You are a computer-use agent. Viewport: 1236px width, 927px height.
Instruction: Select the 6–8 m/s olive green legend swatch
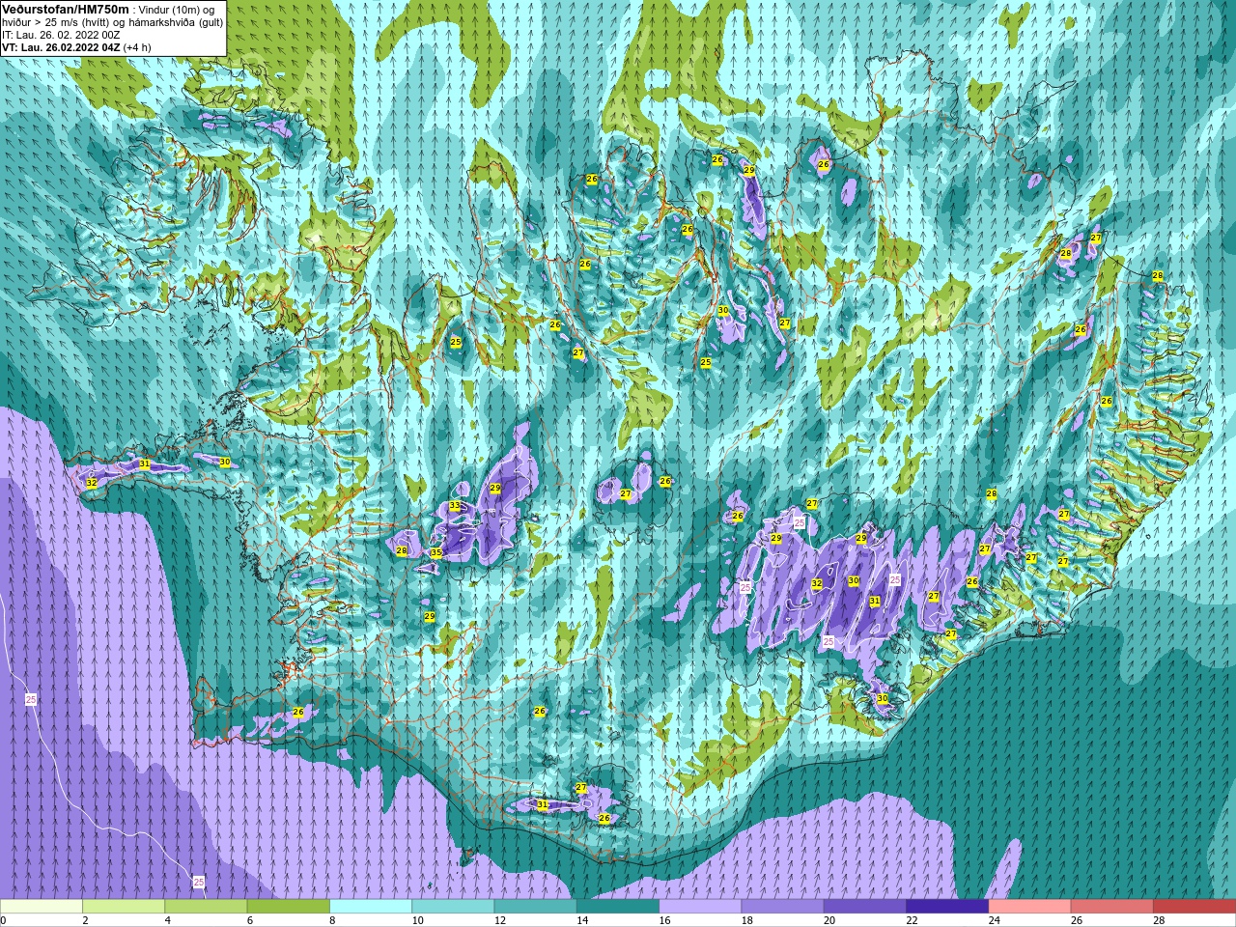click(289, 907)
